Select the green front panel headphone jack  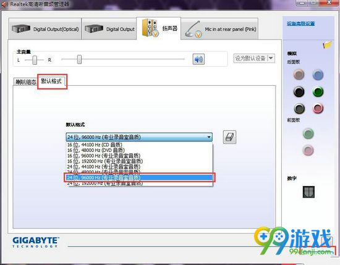pyautogui.click(x=308, y=133)
